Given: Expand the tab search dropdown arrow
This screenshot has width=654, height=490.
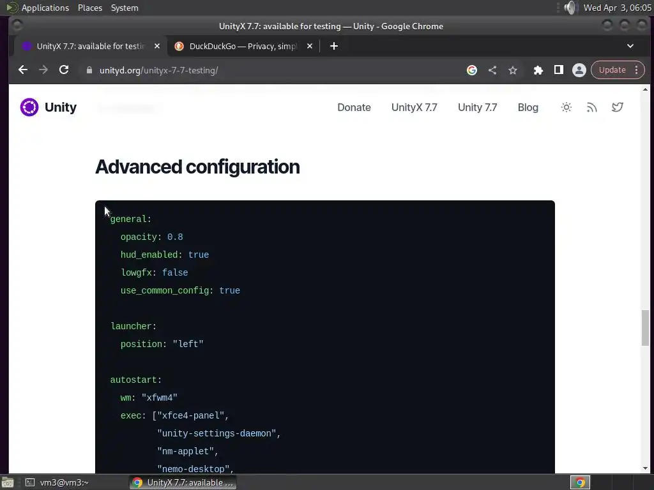Looking at the screenshot, I should click(x=630, y=46).
